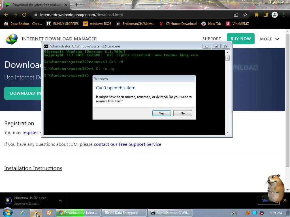Minimize the cmd.exe window
The image size is (290, 217).
207,46
